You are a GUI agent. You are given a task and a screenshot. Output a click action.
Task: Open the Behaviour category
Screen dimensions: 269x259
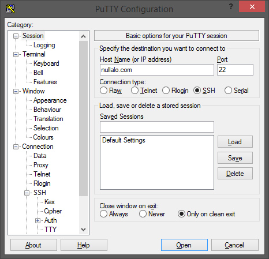[x=47, y=110]
